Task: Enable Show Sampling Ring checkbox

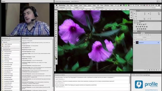Action: (95, 8)
